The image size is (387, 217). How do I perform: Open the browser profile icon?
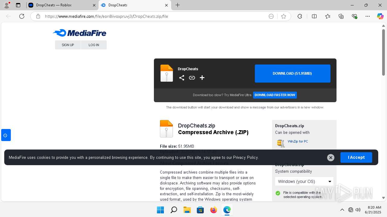coord(7,5)
